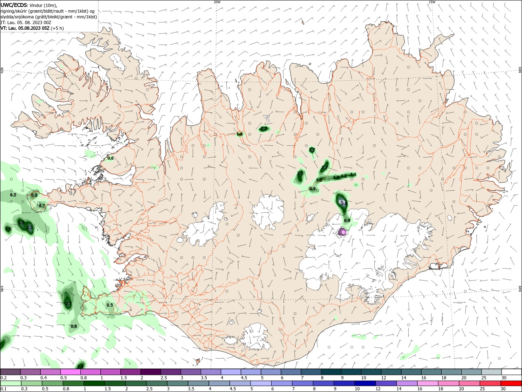
Task: Click the upper-scale swatch starting at 7
Action: (311, 372)
